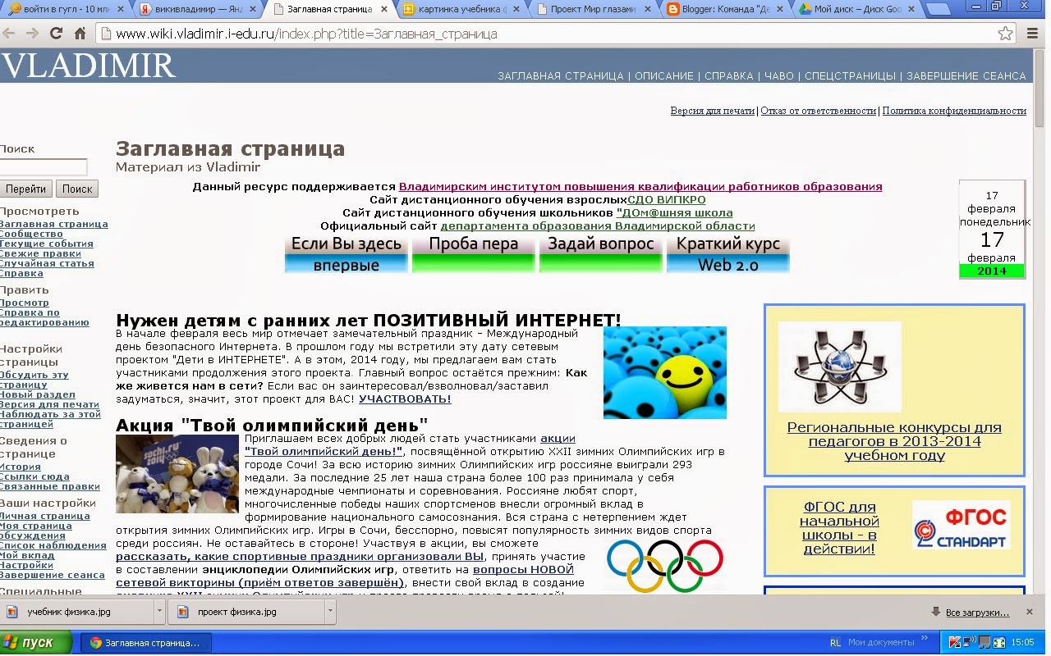
Task: Click ЗАВЕРШЕНИЕ СЕАНСА in top navigation
Action: click(966, 76)
